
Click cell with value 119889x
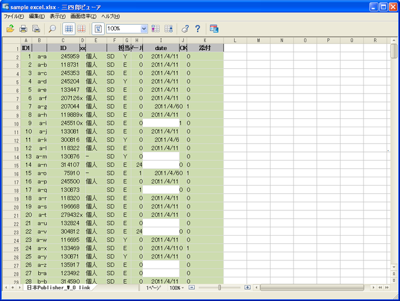(x=64, y=114)
